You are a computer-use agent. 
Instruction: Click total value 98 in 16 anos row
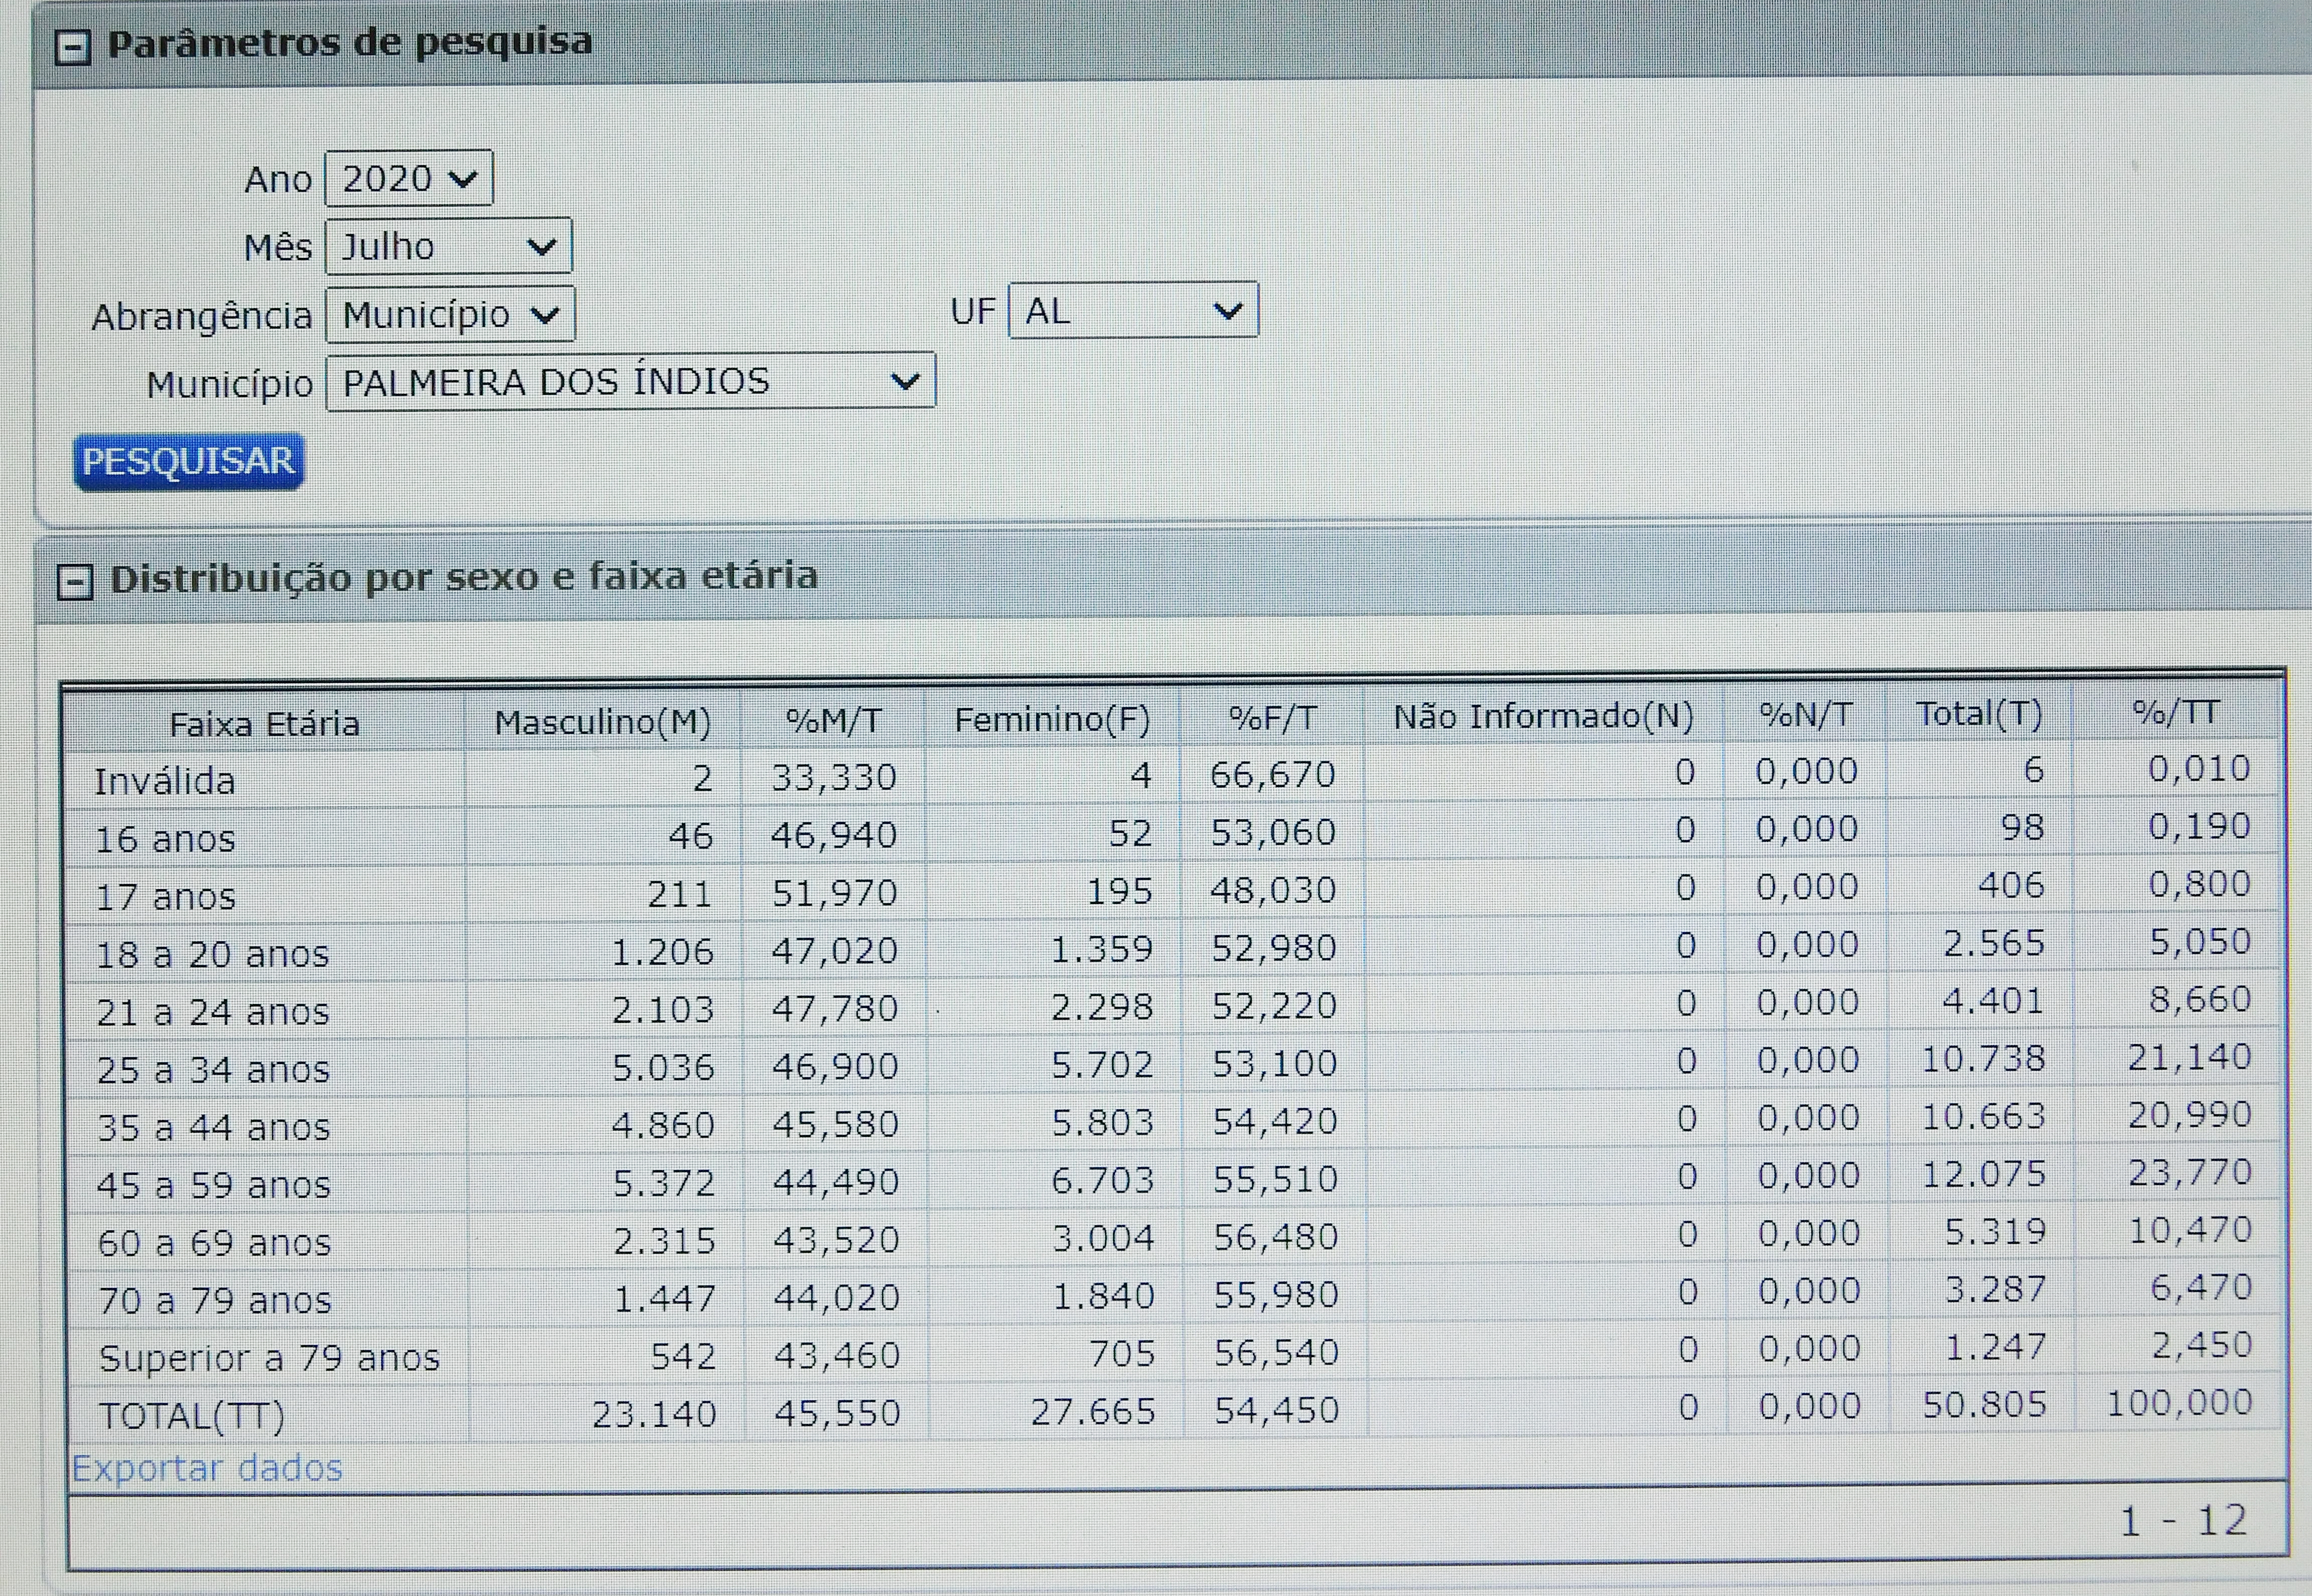[2022, 827]
